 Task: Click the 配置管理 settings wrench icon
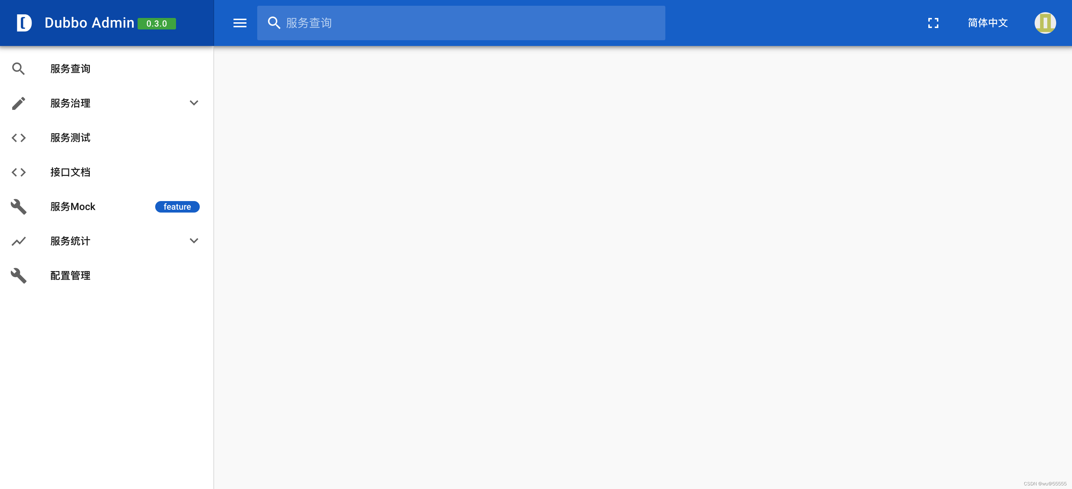click(18, 276)
